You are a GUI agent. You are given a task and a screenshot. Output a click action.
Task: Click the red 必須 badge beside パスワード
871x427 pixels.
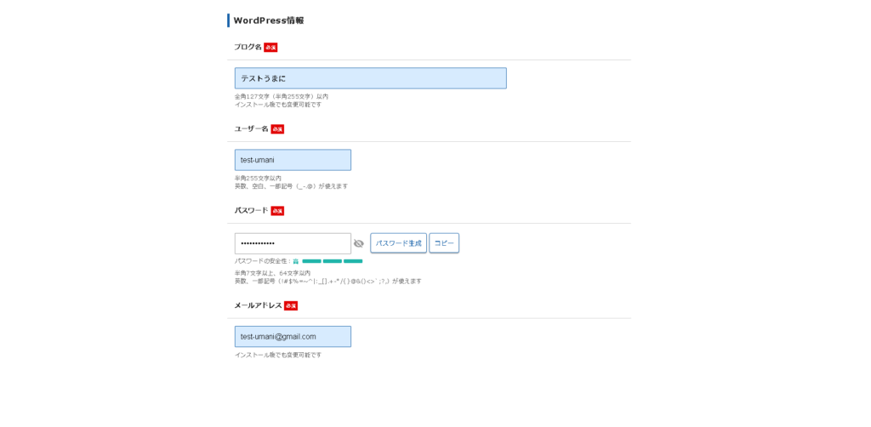click(277, 211)
